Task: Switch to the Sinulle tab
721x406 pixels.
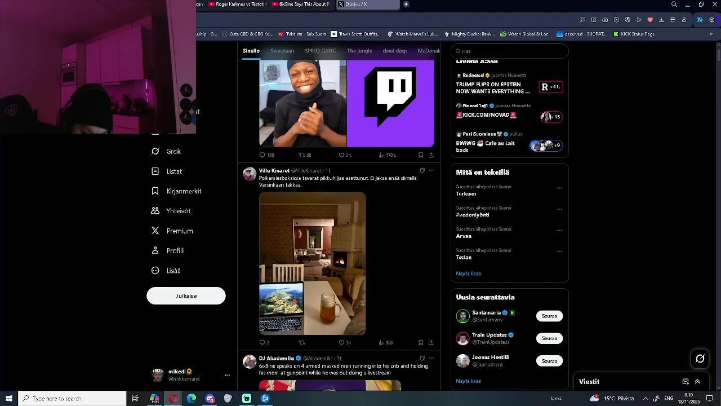Action: 251,51
